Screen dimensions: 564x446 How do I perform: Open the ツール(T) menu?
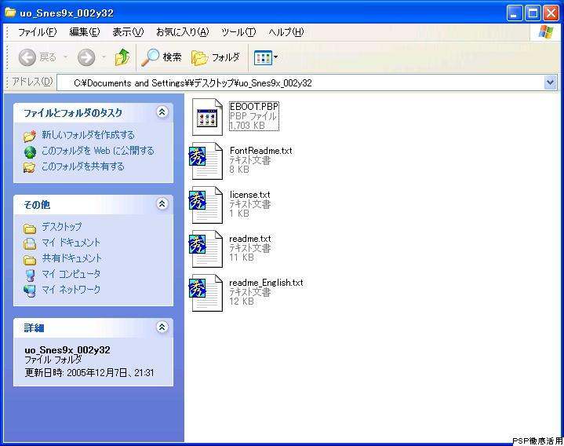pos(238,32)
